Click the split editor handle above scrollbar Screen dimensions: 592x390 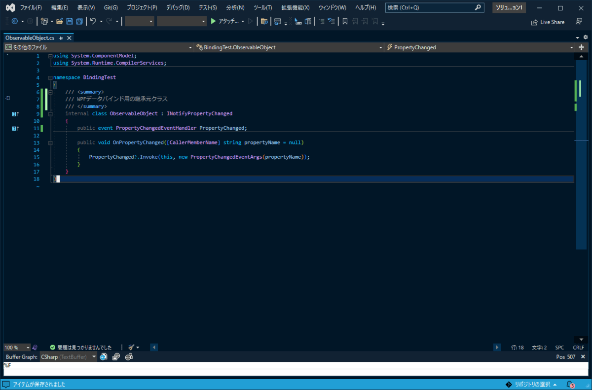[x=581, y=47]
